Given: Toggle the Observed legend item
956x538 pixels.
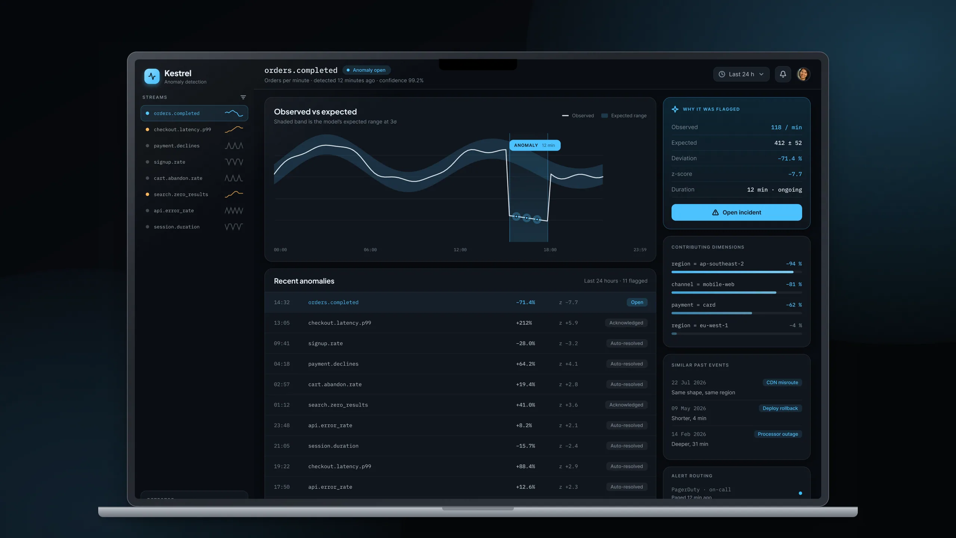Looking at the screenshot, I should pyautogui.click(x=578, y=116).
